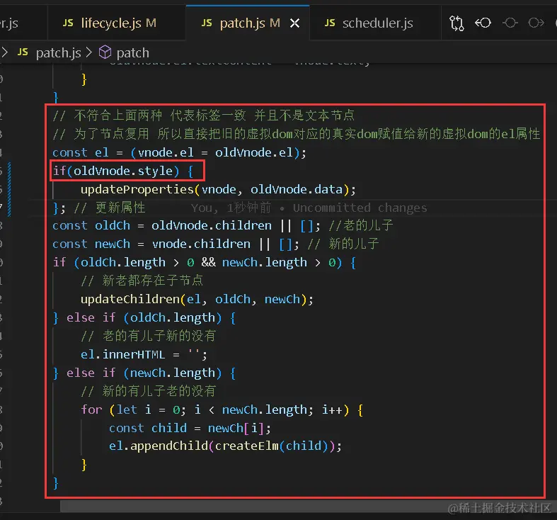Click the comment '// 新老都存在子节点'

(142, 281)
